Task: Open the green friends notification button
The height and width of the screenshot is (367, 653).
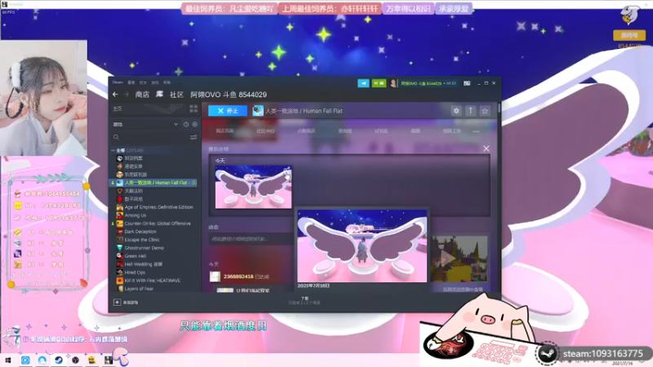Action: (379, 83)
